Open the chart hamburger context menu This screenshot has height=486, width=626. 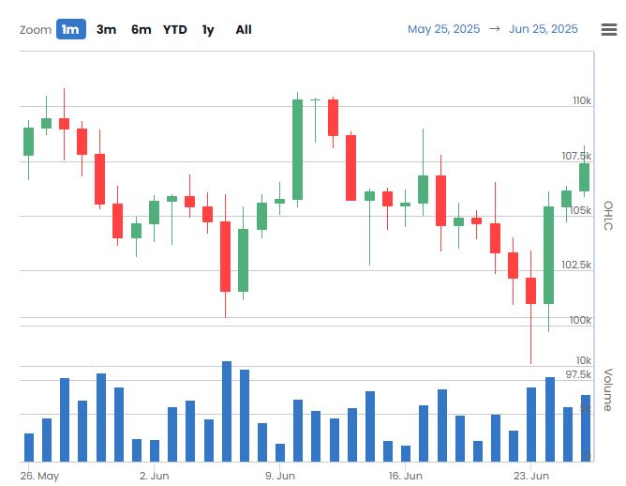tap(608, 29)
